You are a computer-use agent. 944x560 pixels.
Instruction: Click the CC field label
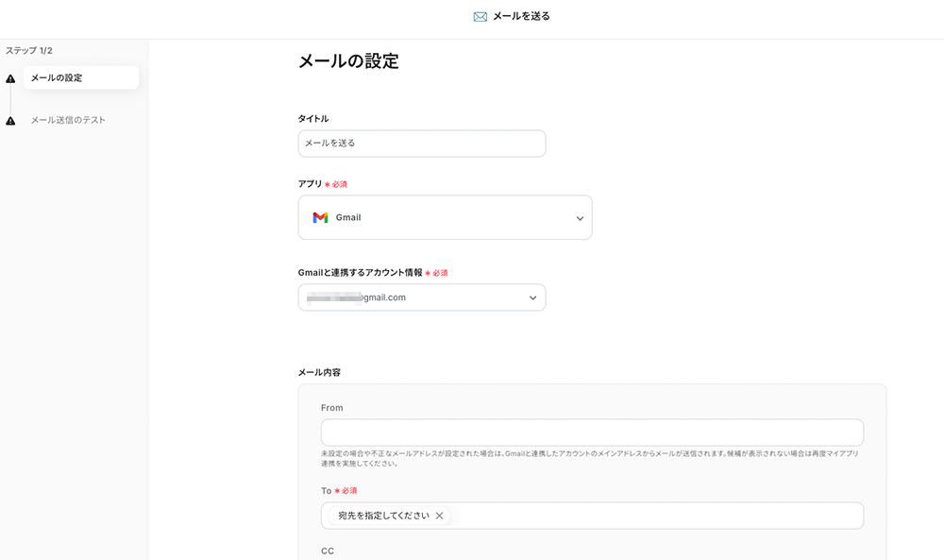tap(328, 551)
